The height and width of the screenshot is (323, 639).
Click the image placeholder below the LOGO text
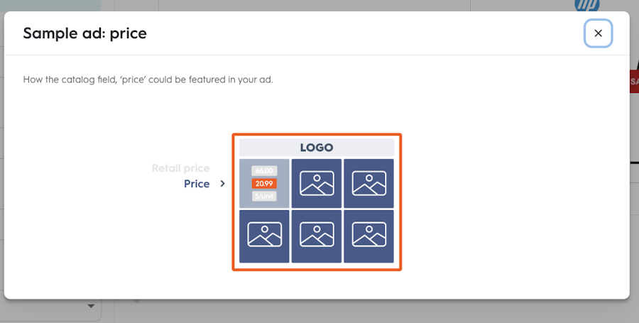click(317, 183)
